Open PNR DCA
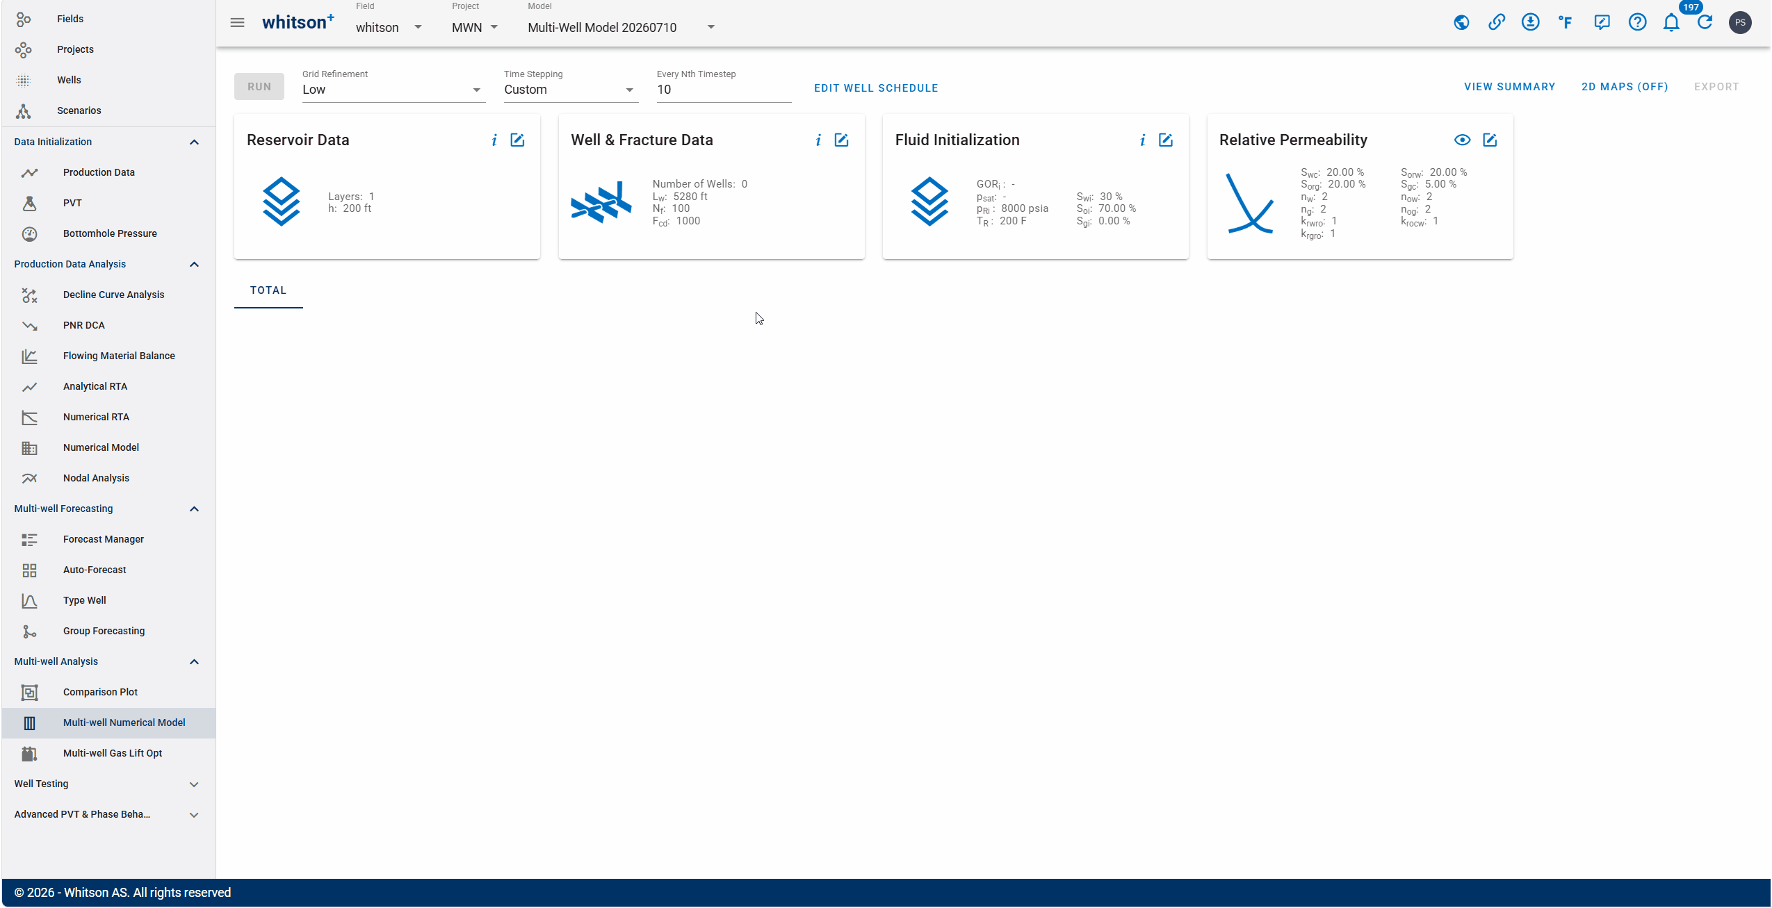The height and width of the screenshot is (908, 1772). [108, 325]
